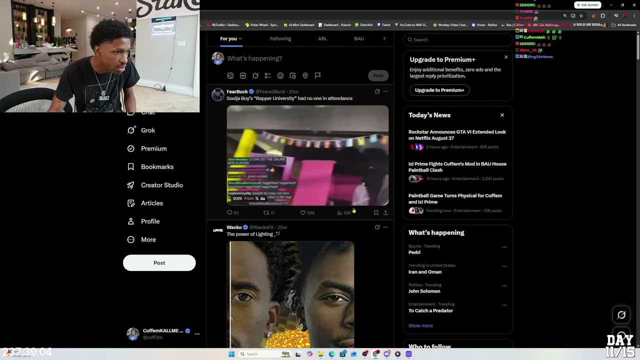The width and height of the screenshot is (640, 360).
Task: Open the Bookmarks icon in sidebar
Action: point(131,166)
